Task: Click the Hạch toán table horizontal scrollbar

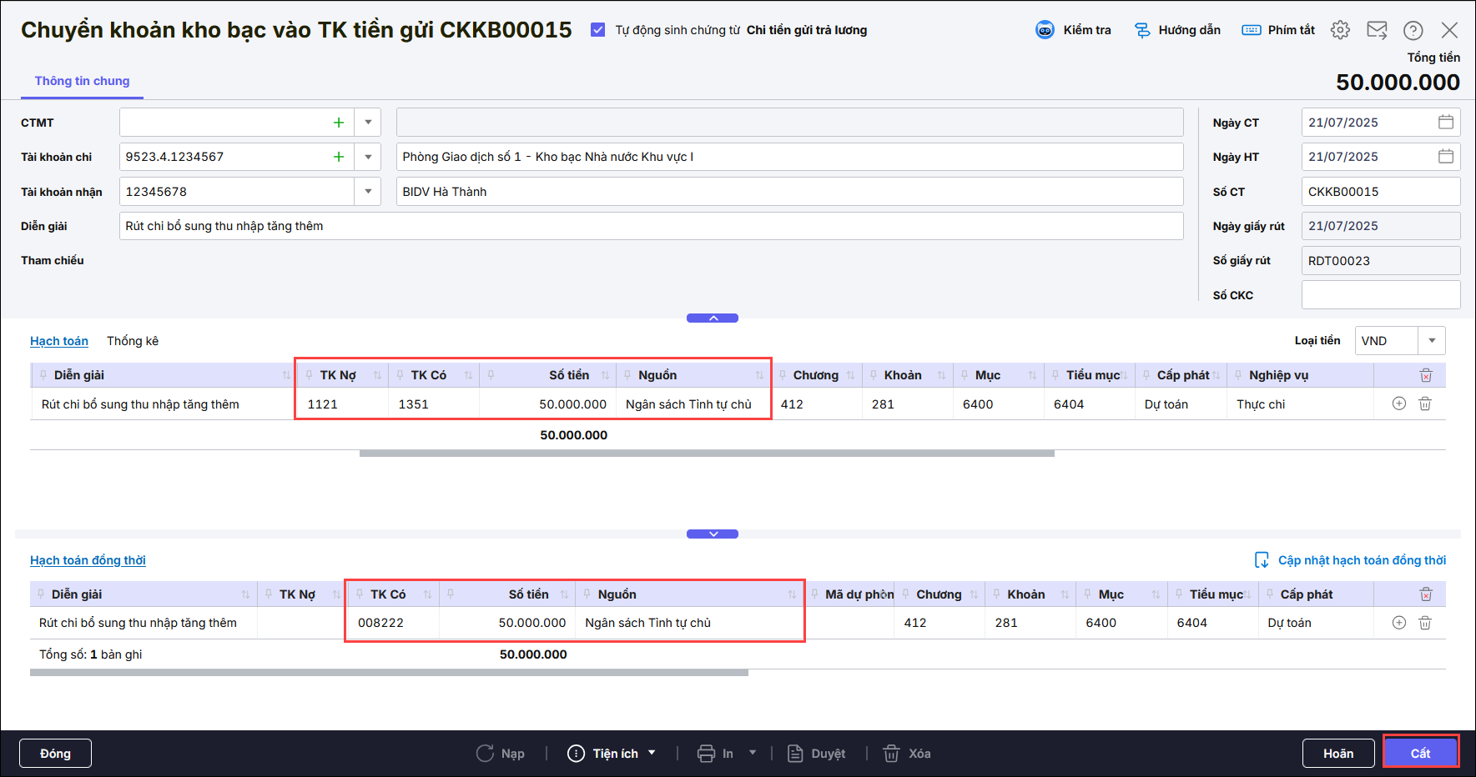Action: point(706,454)
